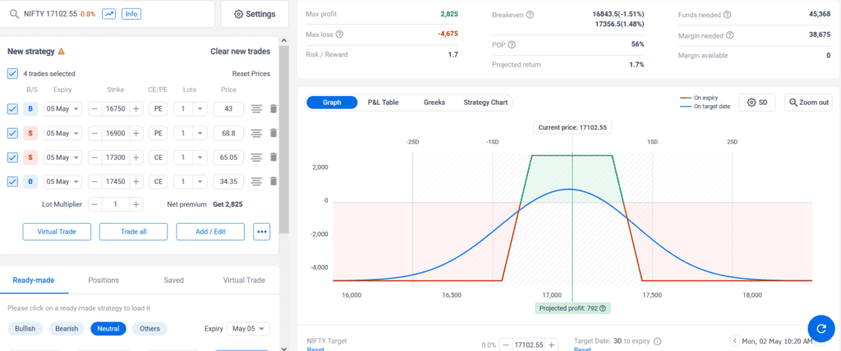Increase the 16750 strike with plus
Image resolution: width=841 pixels, height=351 pixels.
[x=136, y=109]
